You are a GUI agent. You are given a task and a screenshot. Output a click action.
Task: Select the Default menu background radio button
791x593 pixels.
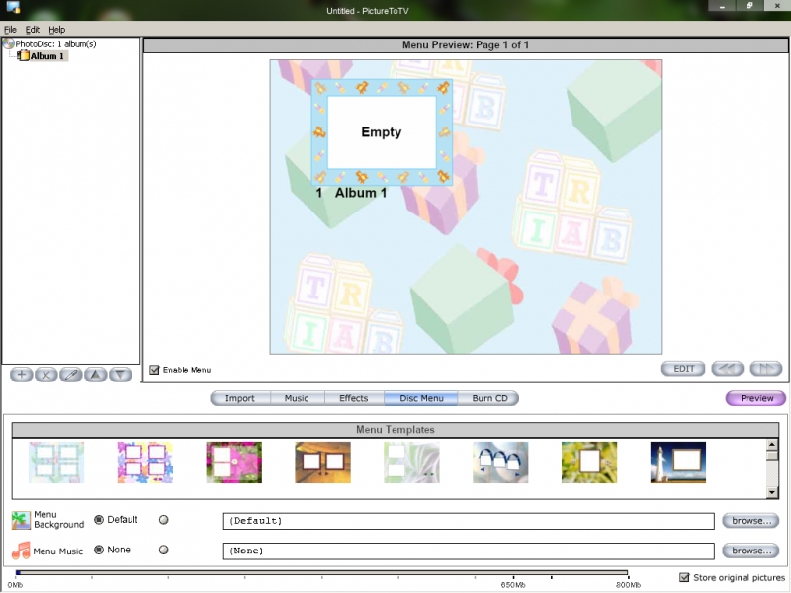[x=99, y=520]
